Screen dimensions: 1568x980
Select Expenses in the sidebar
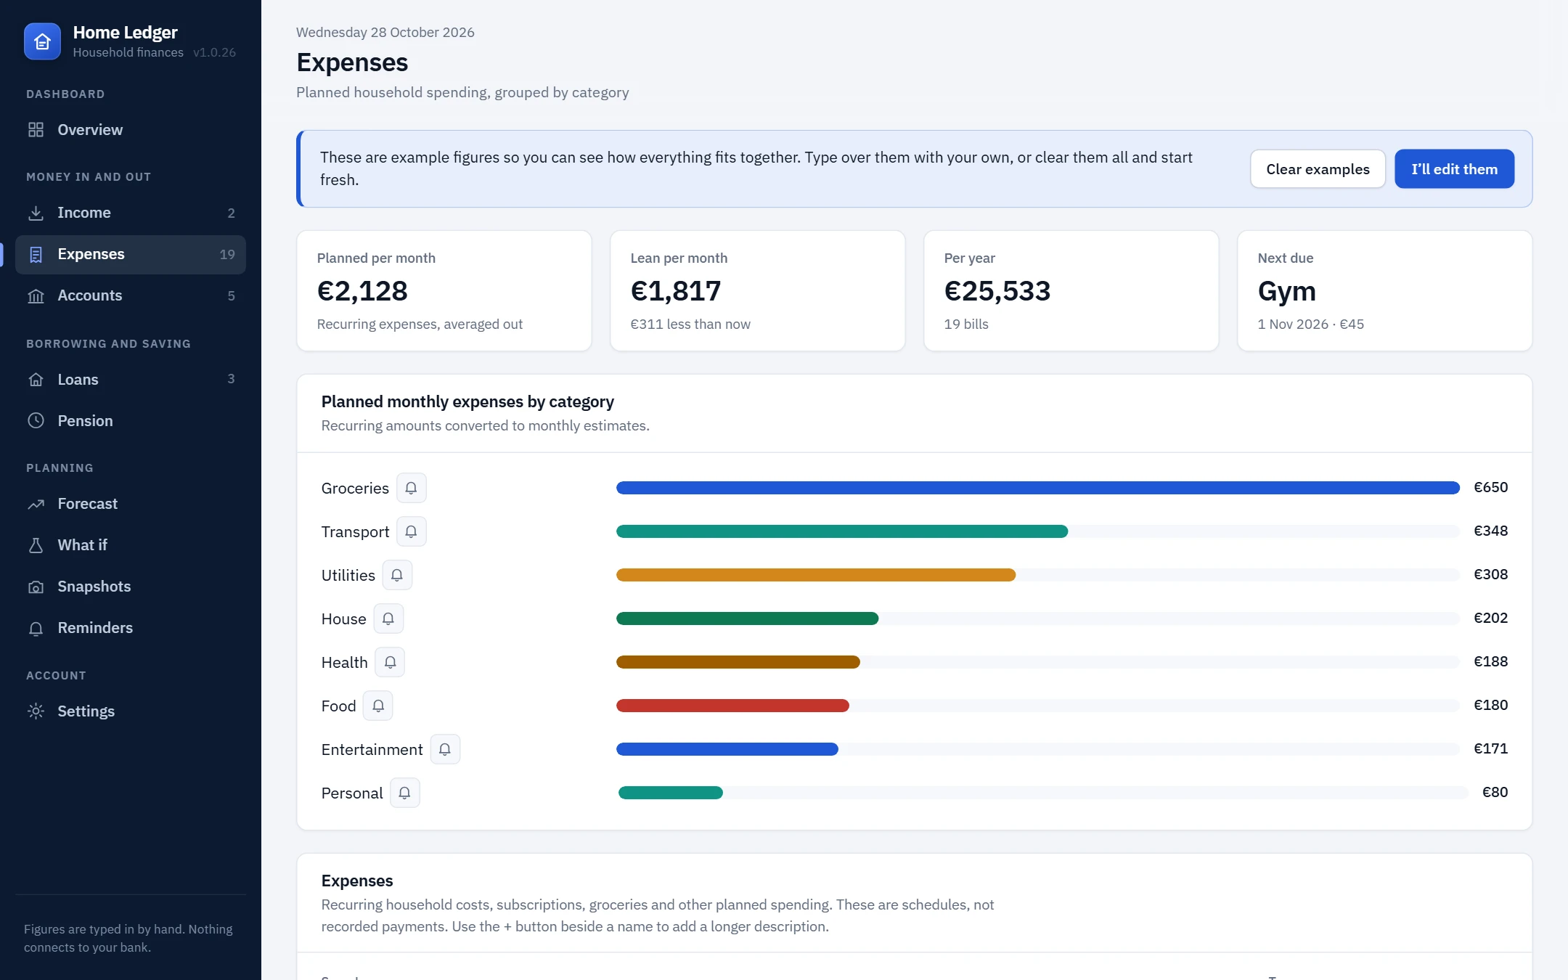coord(131,254)
